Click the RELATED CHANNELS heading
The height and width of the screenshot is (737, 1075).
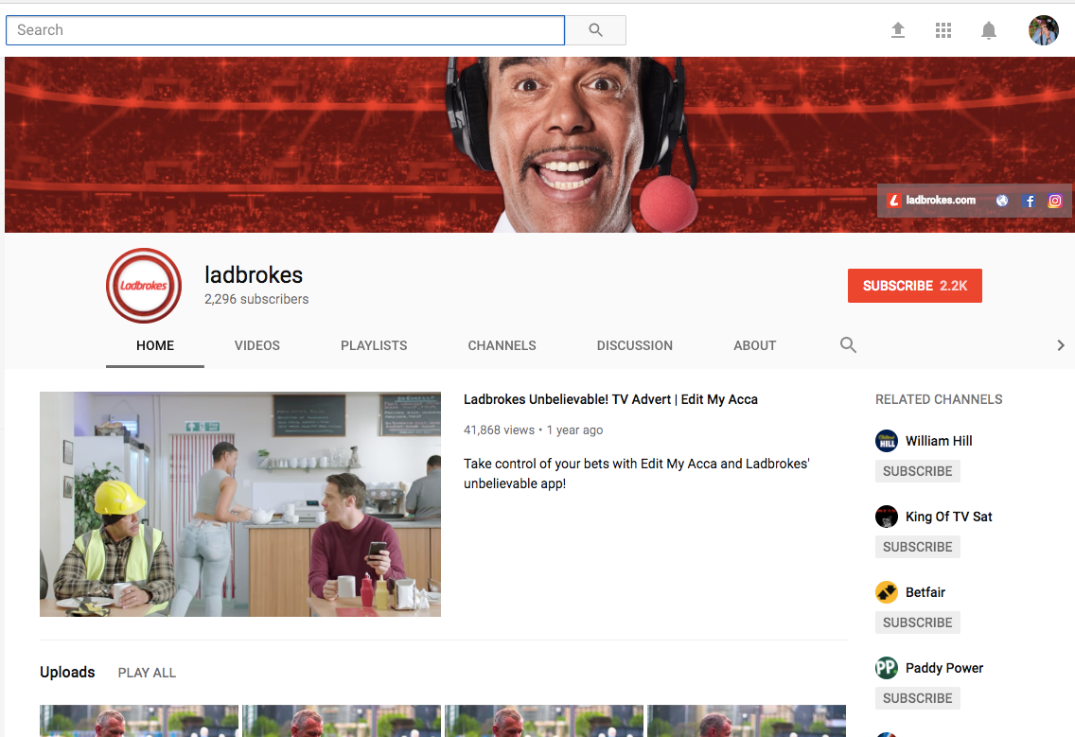[939, 399]
